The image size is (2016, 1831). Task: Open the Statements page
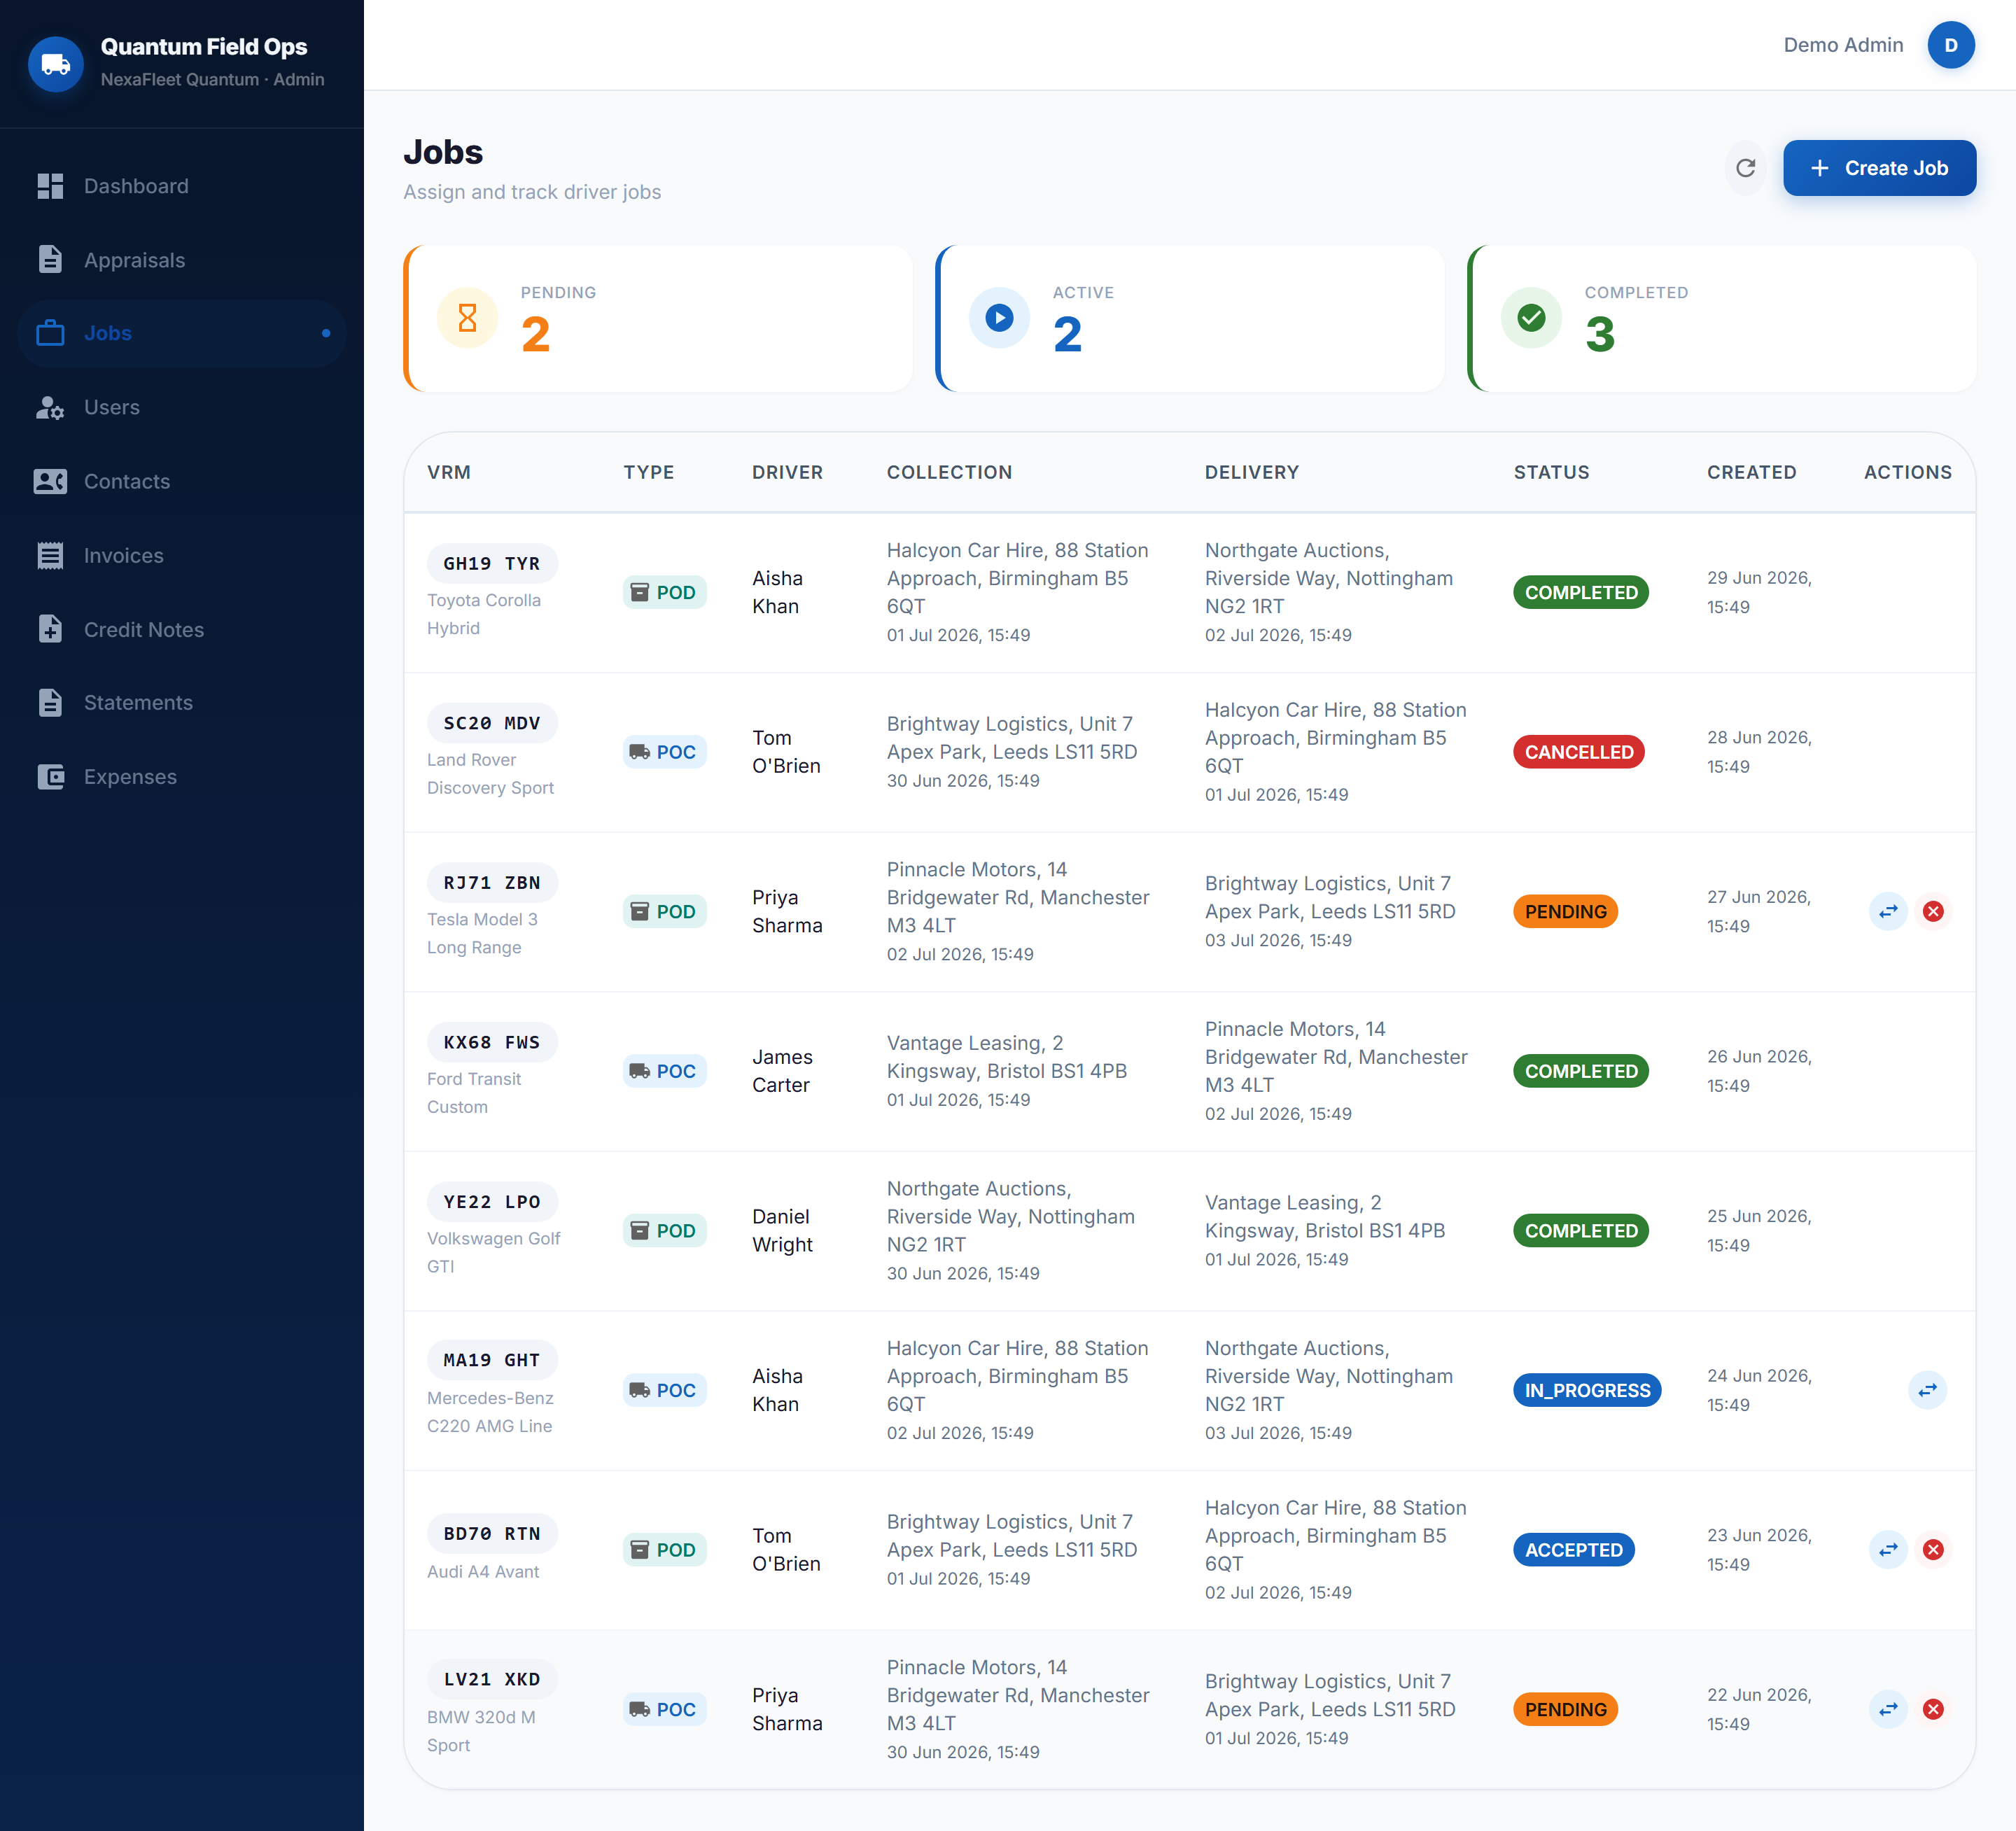tap(182, 702)
